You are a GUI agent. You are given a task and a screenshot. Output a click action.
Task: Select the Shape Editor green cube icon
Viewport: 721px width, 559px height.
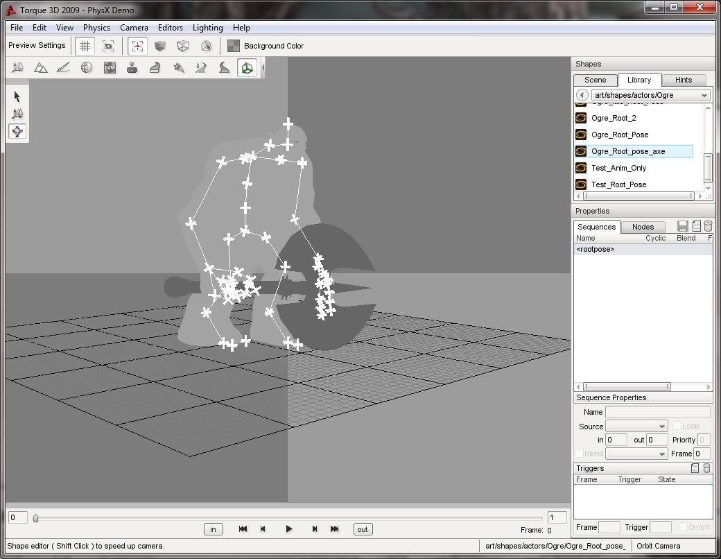[247, 67]
